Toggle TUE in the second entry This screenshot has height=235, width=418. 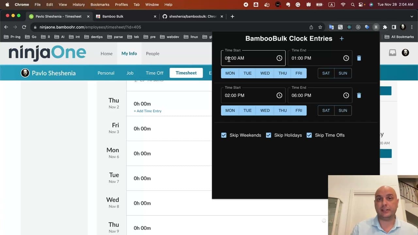(x=248, y=110)
